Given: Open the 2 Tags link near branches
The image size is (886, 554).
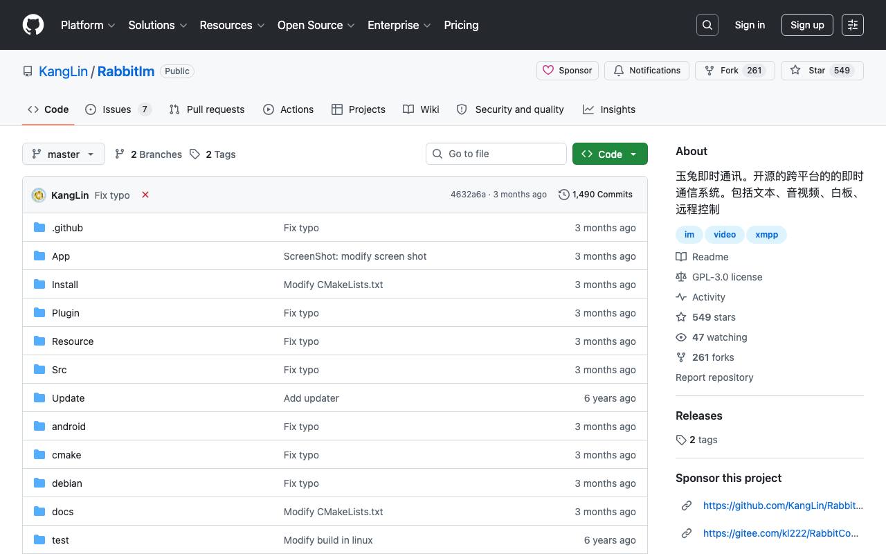Looking at the screenshot, I should pyautogui.click(x=213, y=154).
